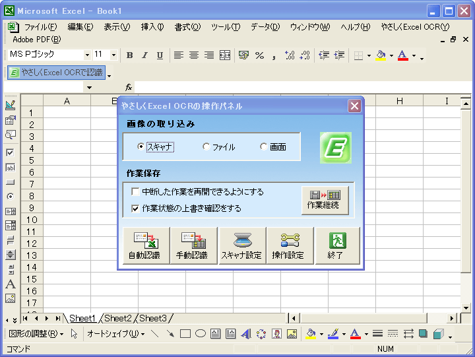Screen dimensions: 475x357
Task: Open Name Box dropdown arrow
Action: pos(89,88)
